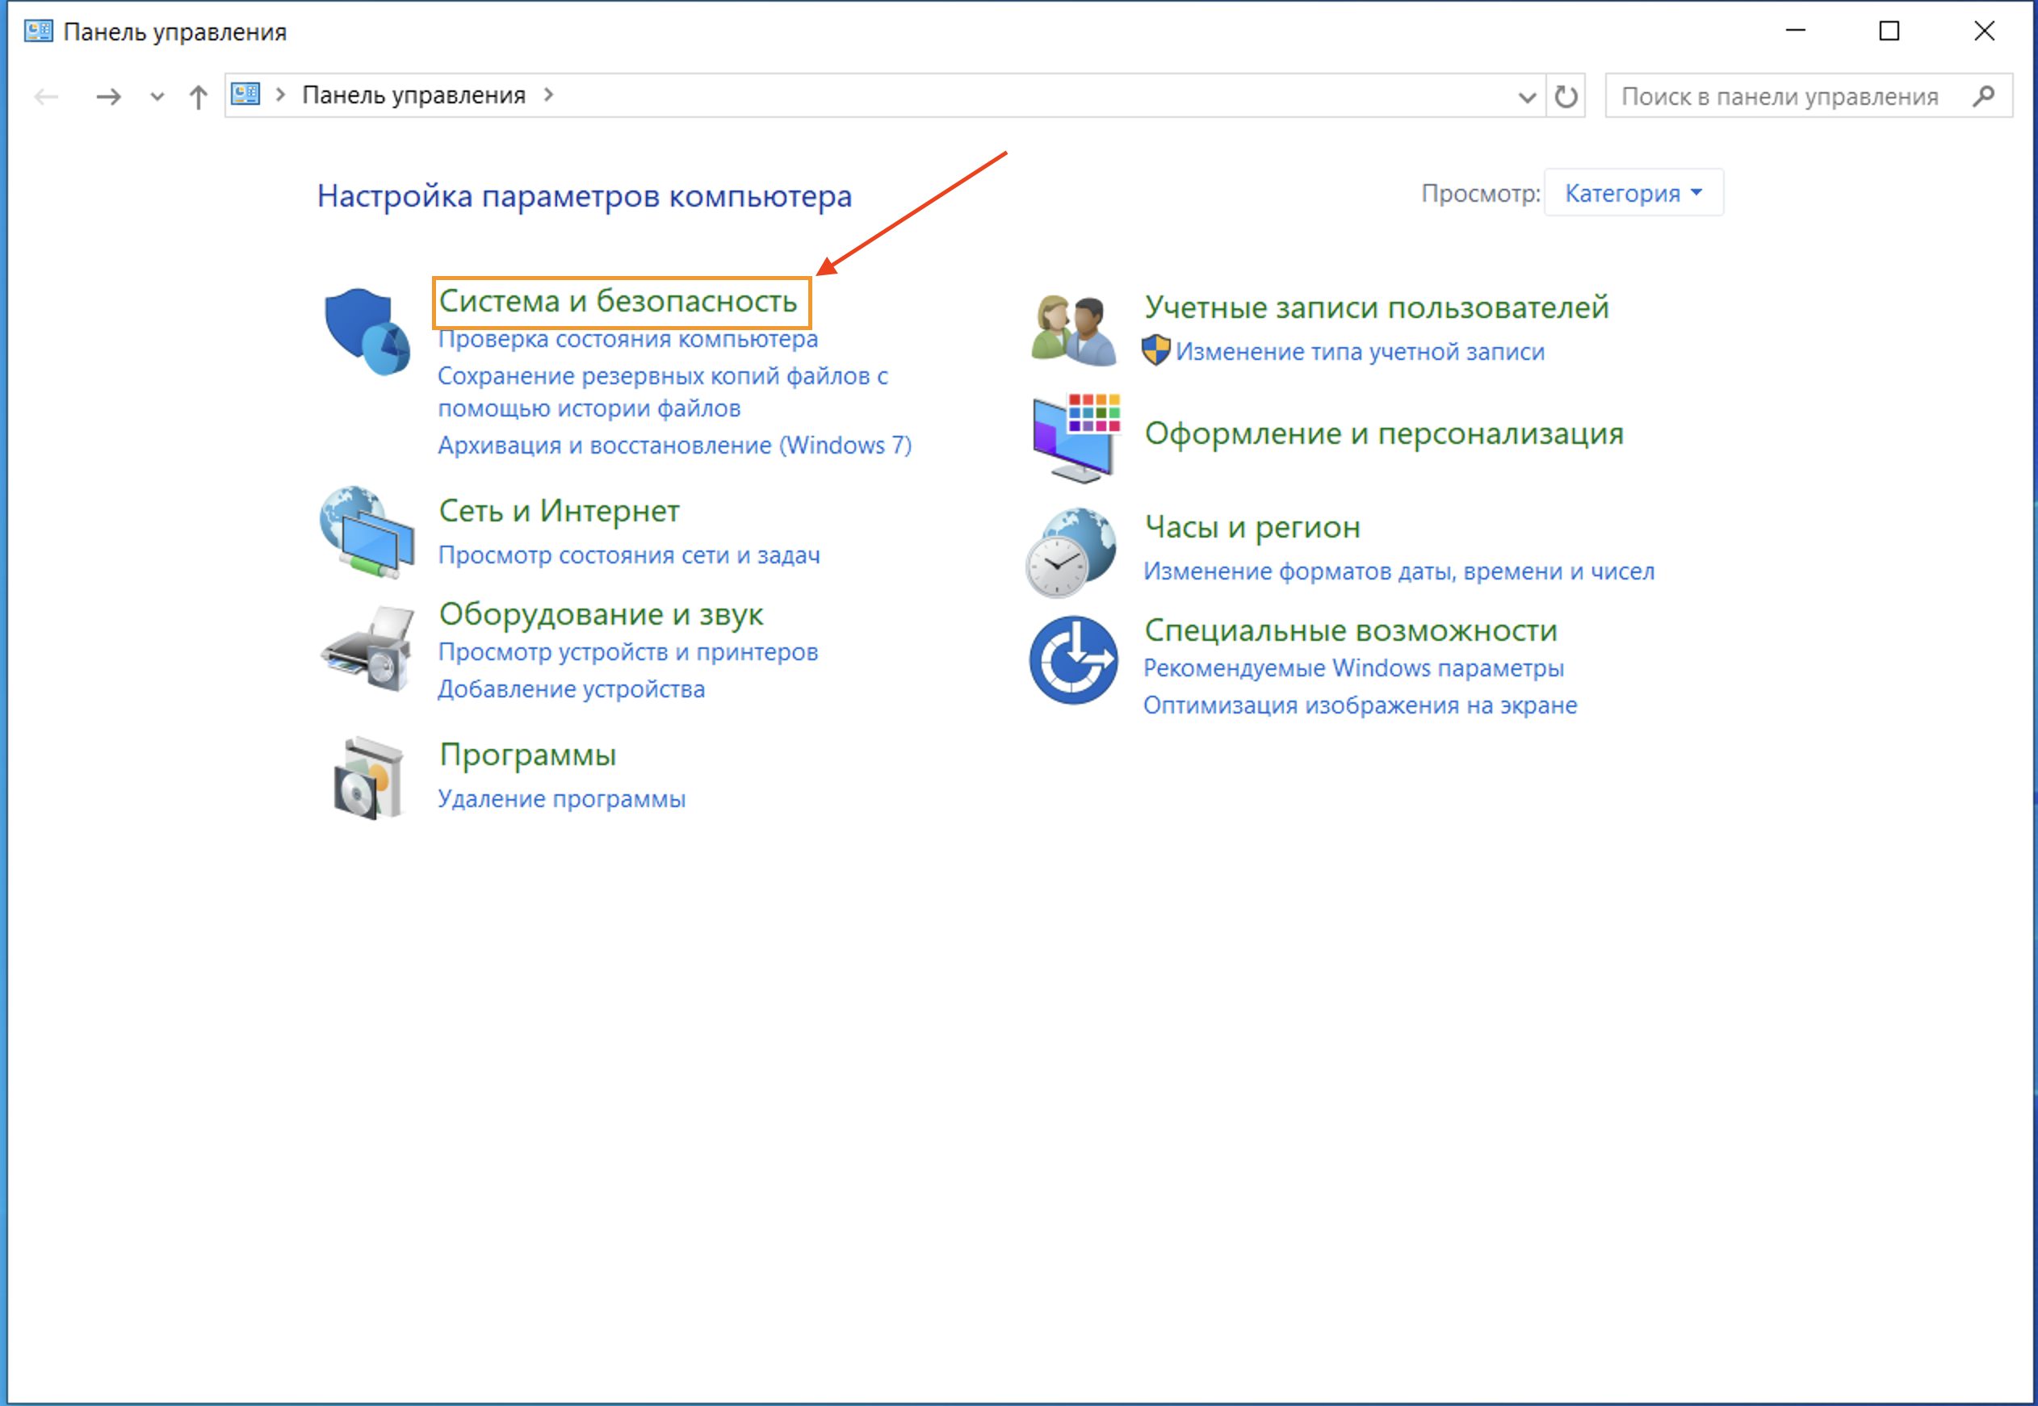Open Оформление и персонализация category
This screenshot has width=2038, height=1406.
pos(1384,433)
